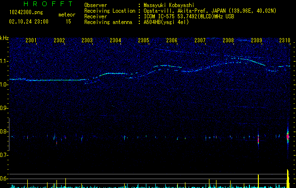The height and width of the screenshot is (188, 296).
Task: Click the 2303 time marker
Action: tap(87, 40)
